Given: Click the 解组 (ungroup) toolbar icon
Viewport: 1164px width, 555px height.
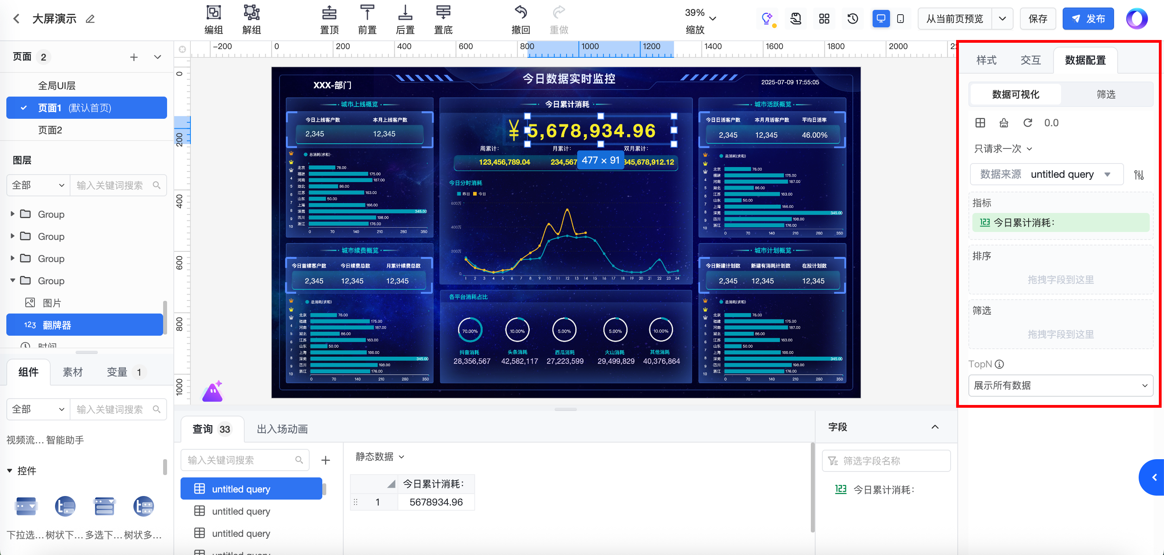Looking at the screenshot, I should [x=251, y=13].
